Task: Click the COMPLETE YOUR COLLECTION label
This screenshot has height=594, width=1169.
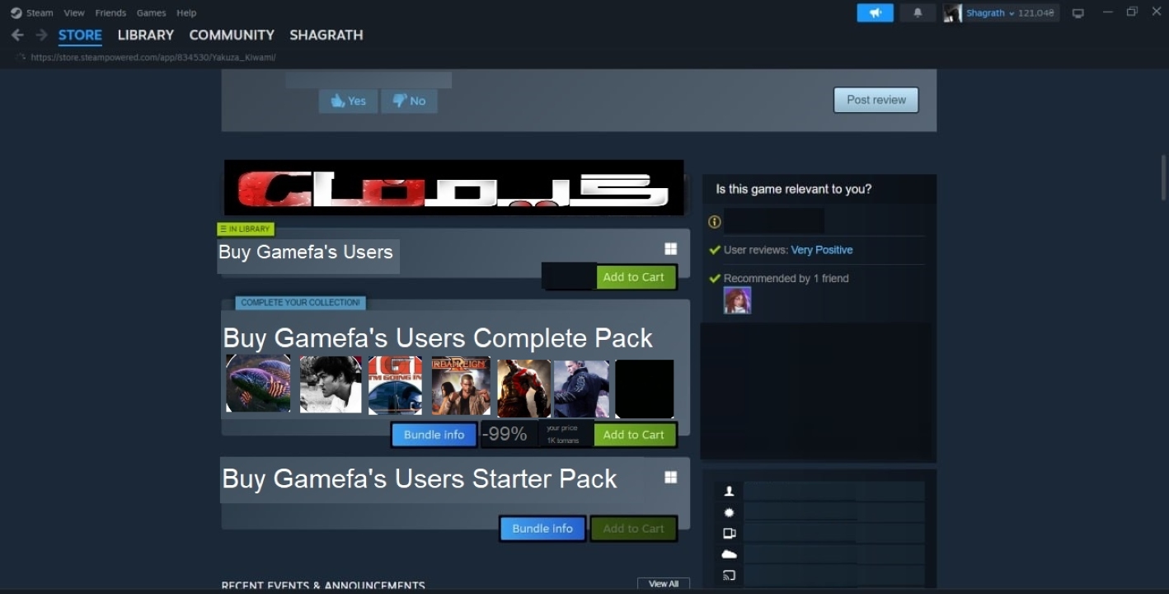Action: [301, 303]
